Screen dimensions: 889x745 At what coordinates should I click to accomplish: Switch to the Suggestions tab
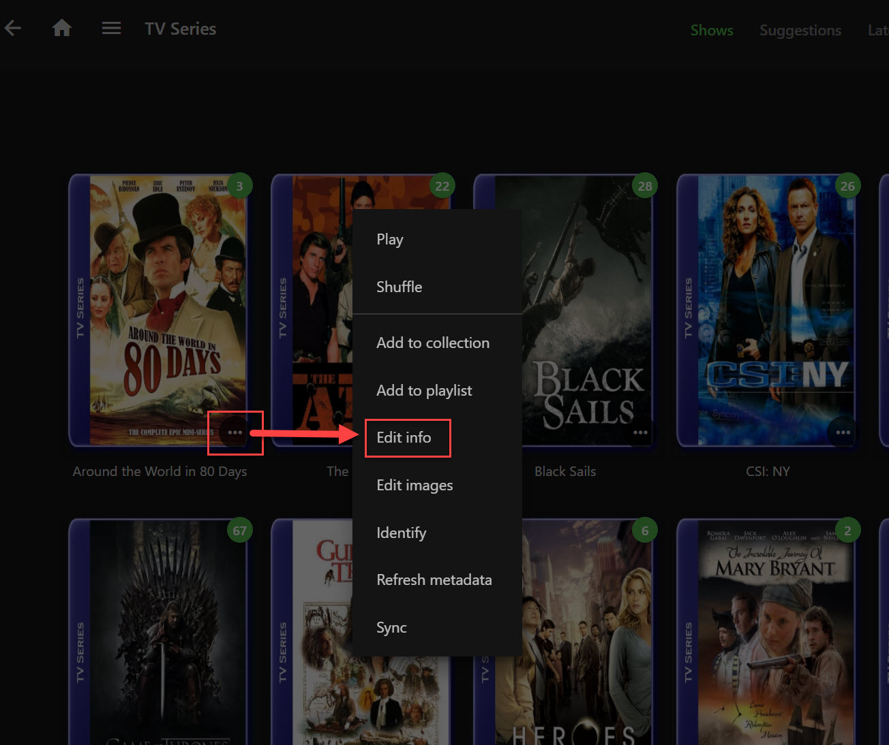(x=800, y=30)
